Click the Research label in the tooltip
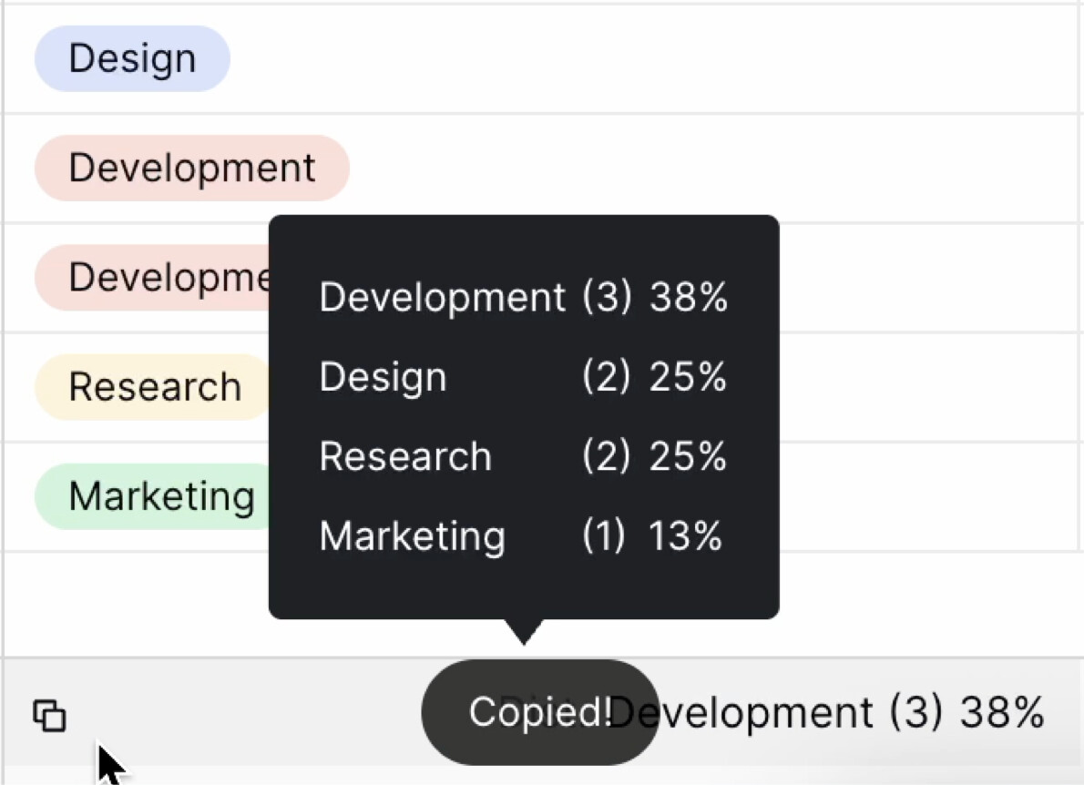 click(x=405, y=456)
